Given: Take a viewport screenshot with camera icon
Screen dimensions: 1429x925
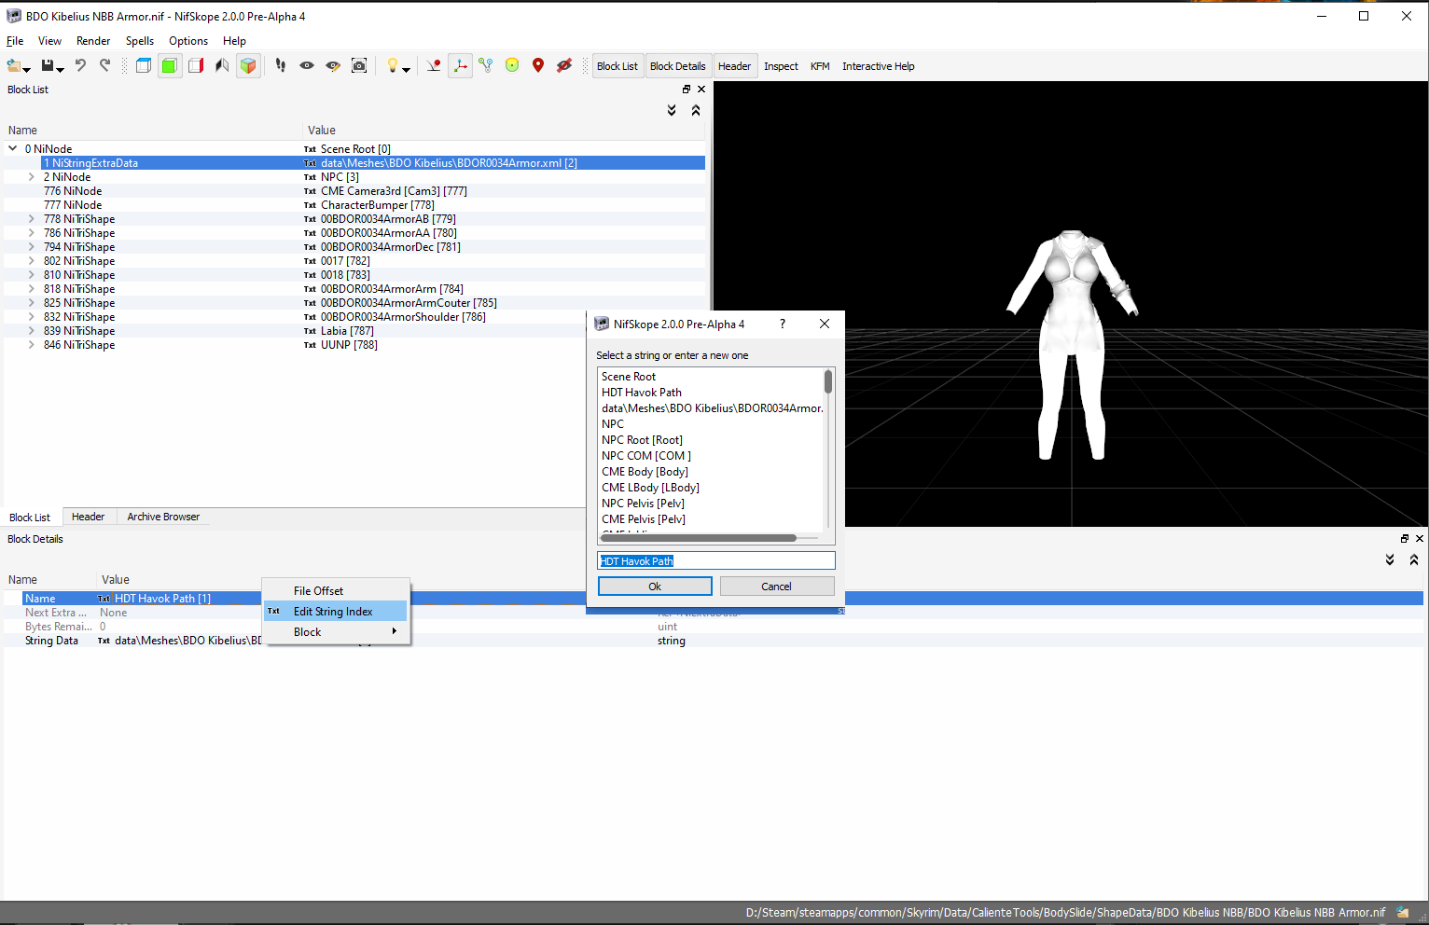Looking at the screenshot, I should click(359, 65).
